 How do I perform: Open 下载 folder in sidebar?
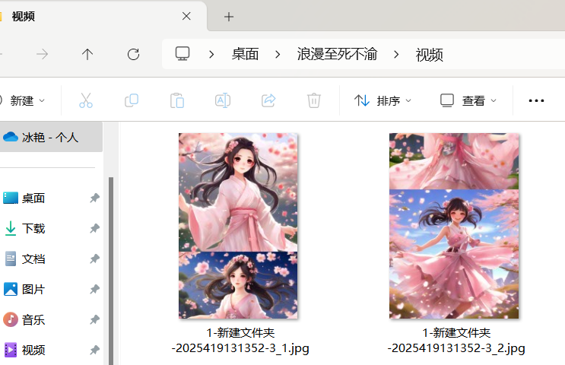pos(33,228)
